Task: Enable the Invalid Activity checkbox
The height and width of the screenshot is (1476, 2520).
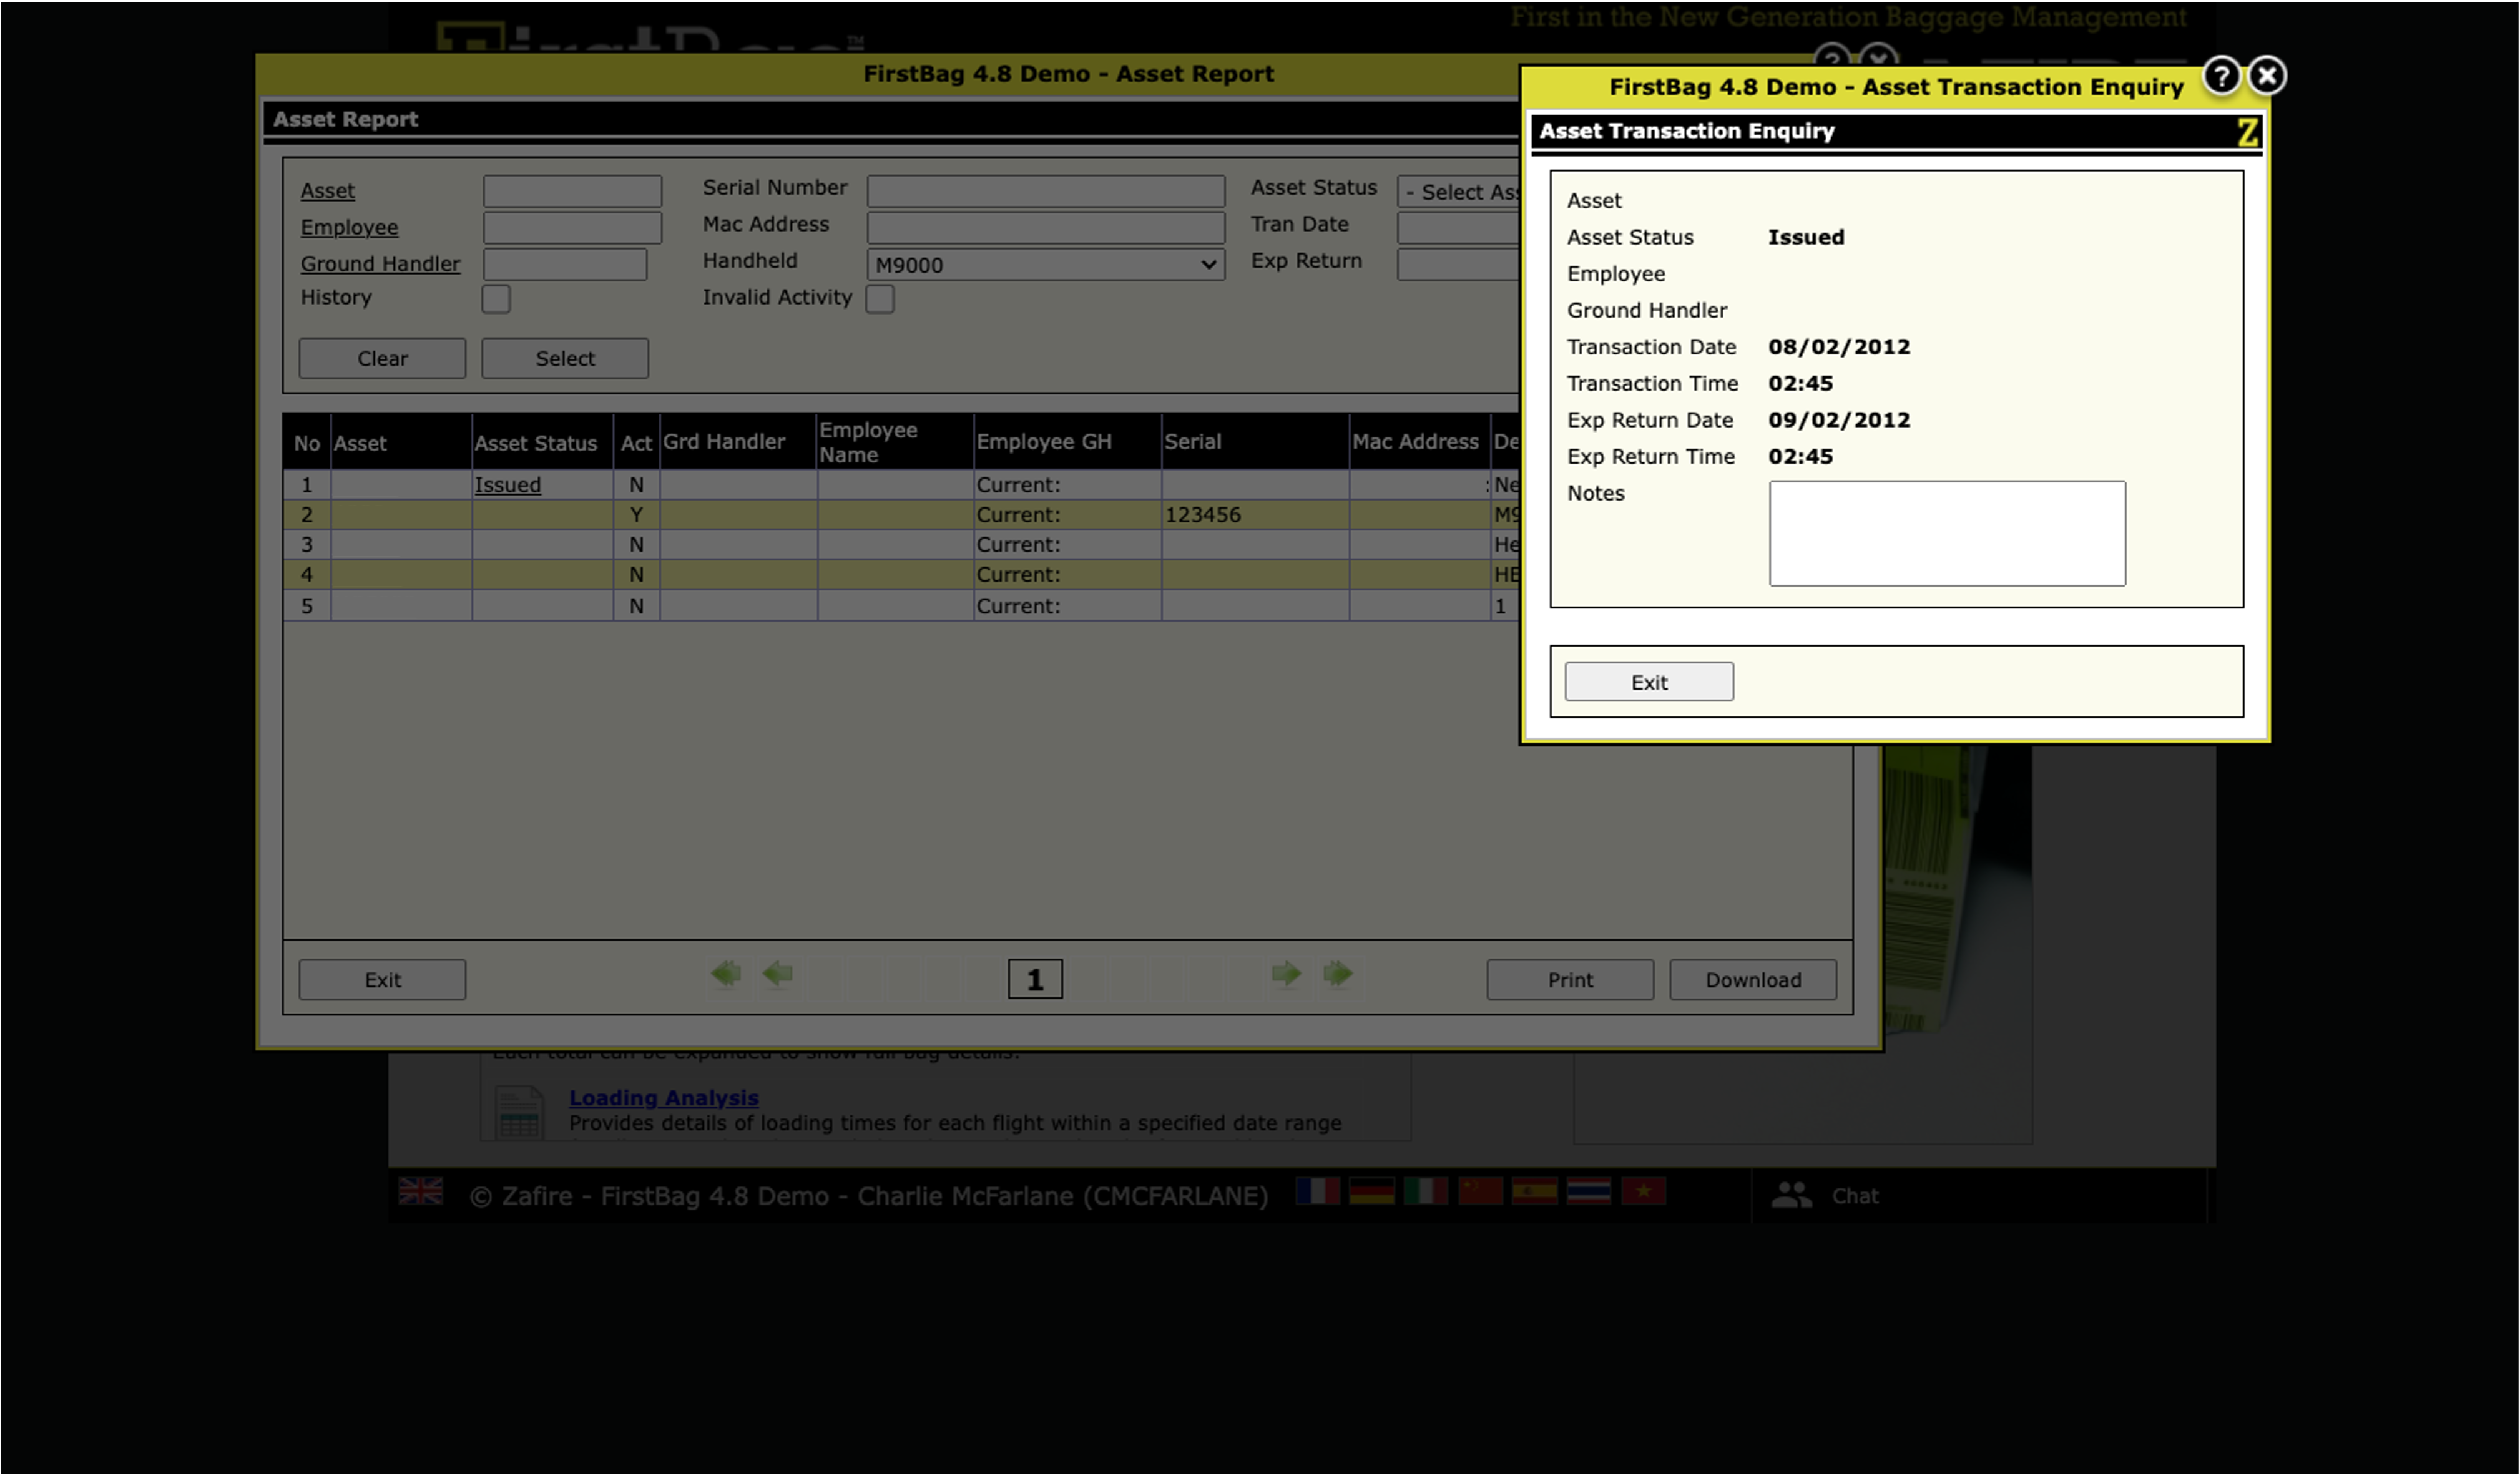Action: point(880,299)
